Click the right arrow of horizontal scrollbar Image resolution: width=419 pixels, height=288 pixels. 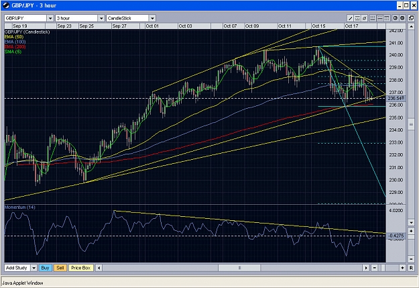tap(366, 268)
